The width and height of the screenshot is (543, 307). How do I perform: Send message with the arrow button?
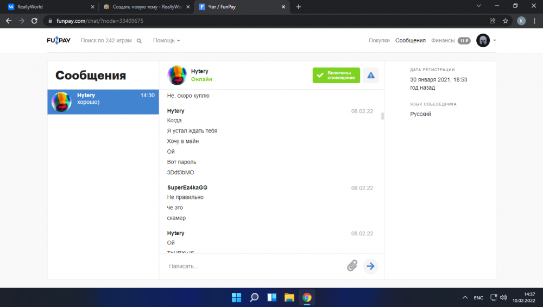(x=370, y=266)
